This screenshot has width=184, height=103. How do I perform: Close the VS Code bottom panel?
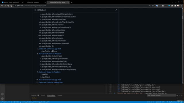click(182, 95)
